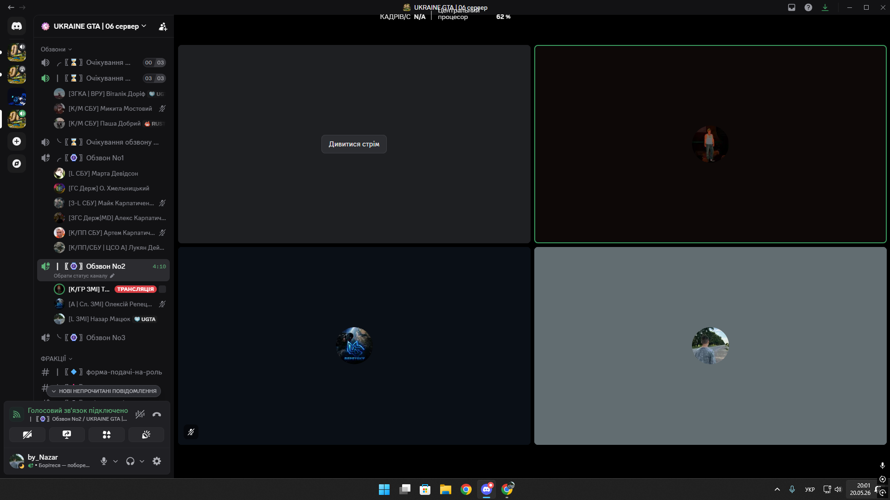Open the blue-icon server in sidebar
Viewport: 890px width, 500px height.
[17, 97]
